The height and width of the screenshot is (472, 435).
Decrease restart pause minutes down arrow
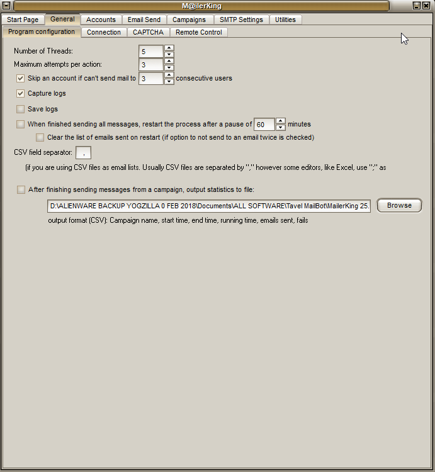tap(281, 127)
